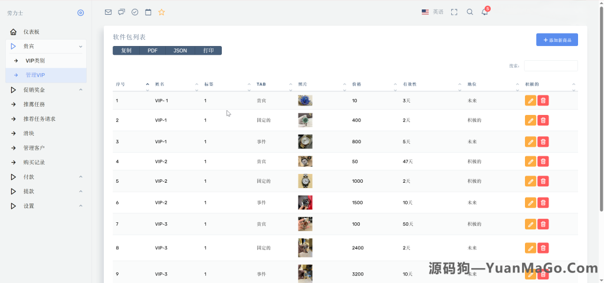Click the page vertical scrollbar
604x283 pixels.
[x=601, y=108]
